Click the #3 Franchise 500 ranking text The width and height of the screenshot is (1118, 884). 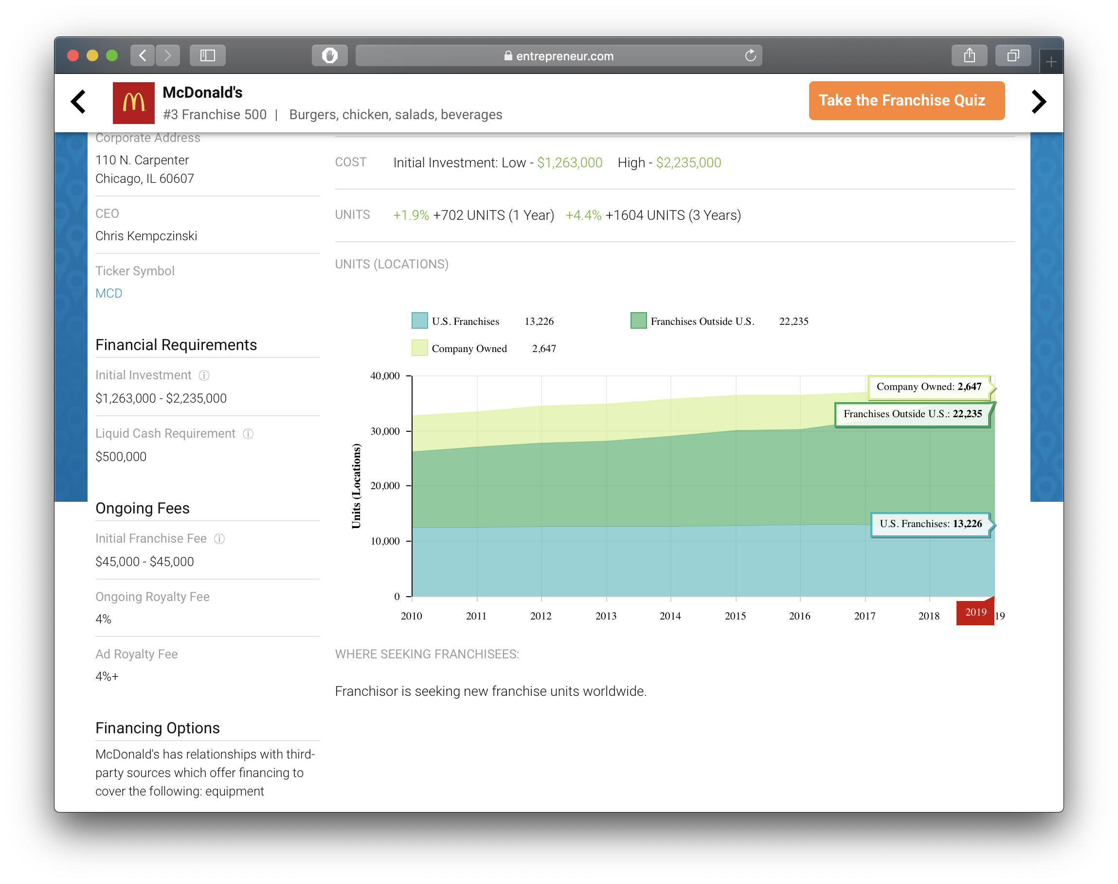[215, 114]
